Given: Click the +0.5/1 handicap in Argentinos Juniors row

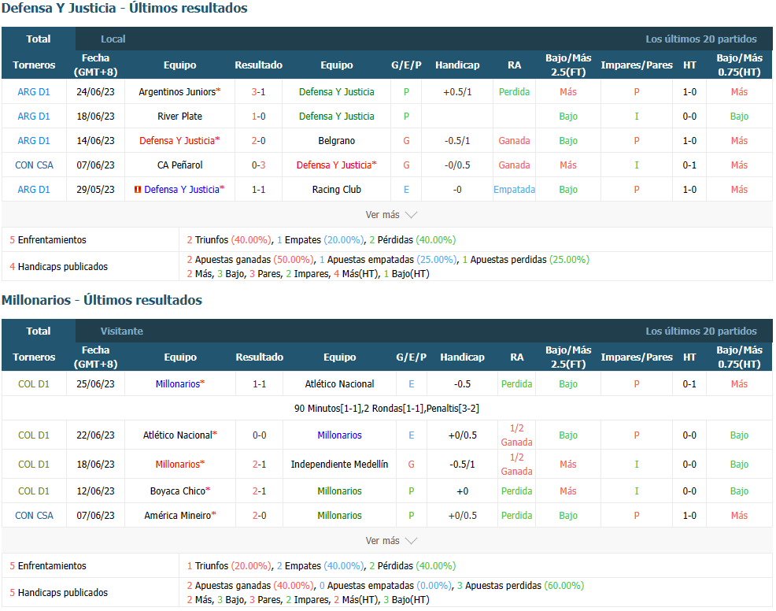Looking at the screenshot, I should (x=457, y=91).
